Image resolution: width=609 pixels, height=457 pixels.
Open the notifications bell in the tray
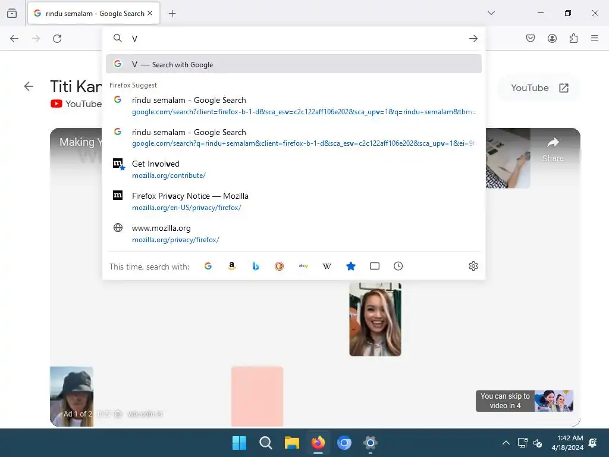click(x=593, y=443)
